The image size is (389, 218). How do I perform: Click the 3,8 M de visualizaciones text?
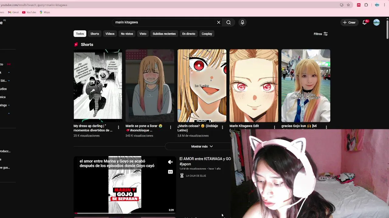[193, 136]
